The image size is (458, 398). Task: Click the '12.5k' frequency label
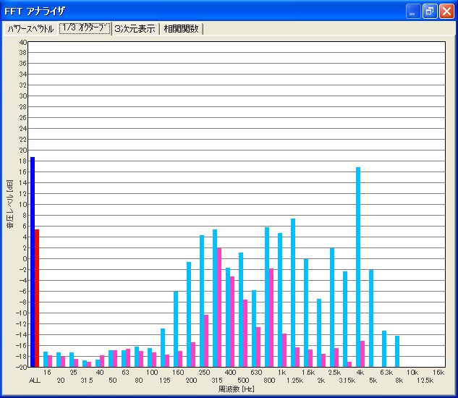pos(425,381)
